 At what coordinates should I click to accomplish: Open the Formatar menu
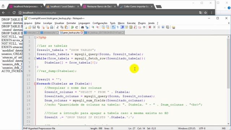click(71, 23)
